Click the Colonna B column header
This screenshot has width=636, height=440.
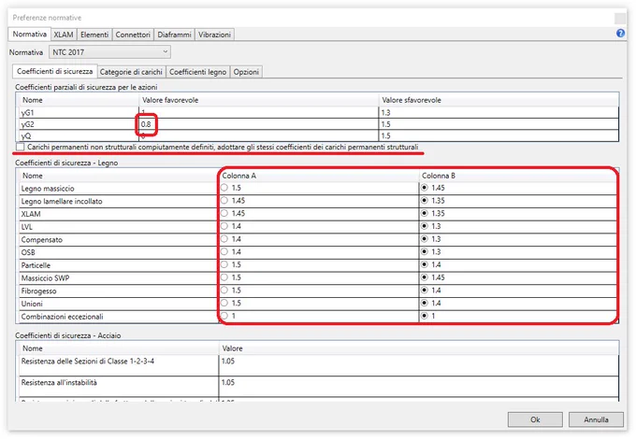coord(518,176)
